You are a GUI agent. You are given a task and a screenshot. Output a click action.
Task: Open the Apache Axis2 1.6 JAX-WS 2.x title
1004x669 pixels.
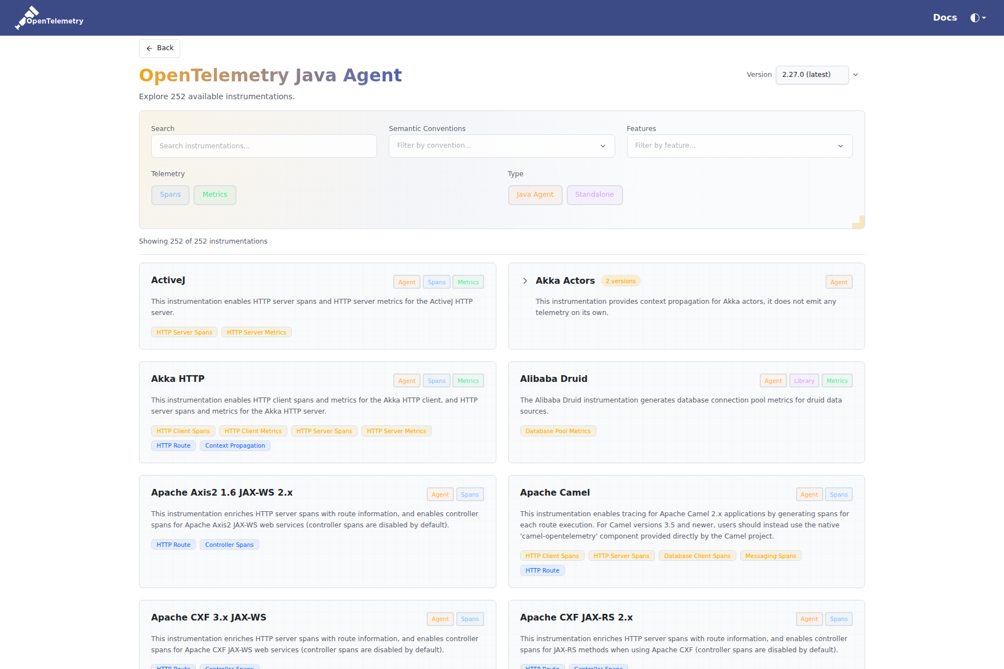[222, 492]
